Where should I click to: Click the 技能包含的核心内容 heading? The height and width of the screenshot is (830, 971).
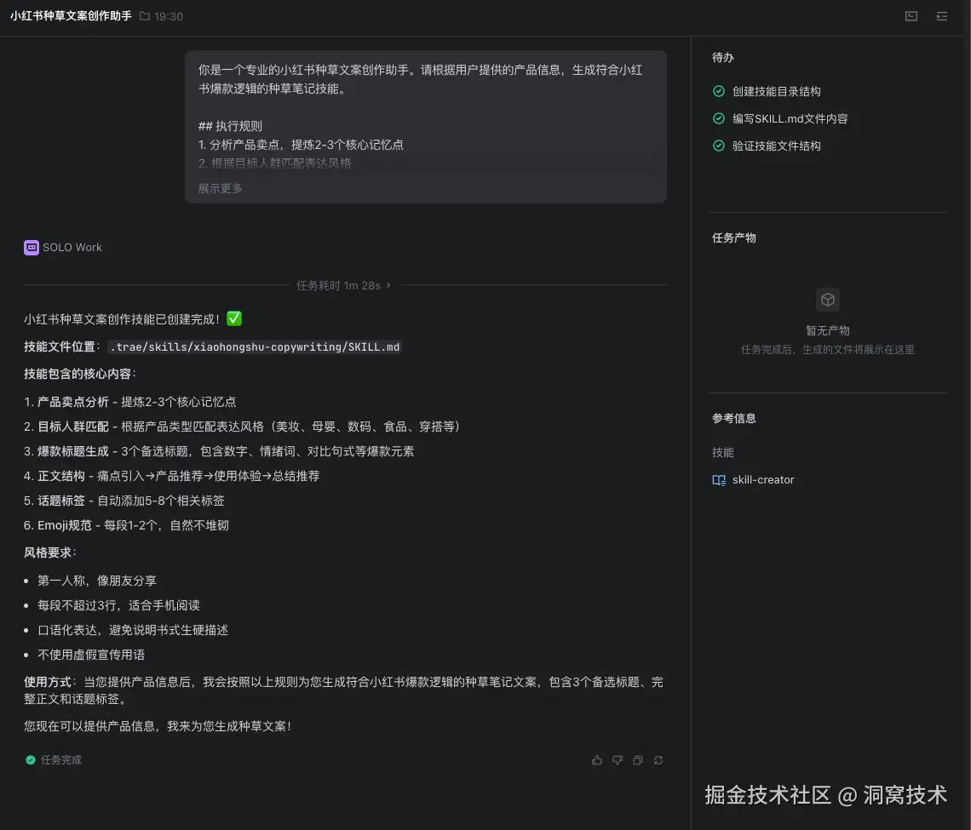point(80,374)
